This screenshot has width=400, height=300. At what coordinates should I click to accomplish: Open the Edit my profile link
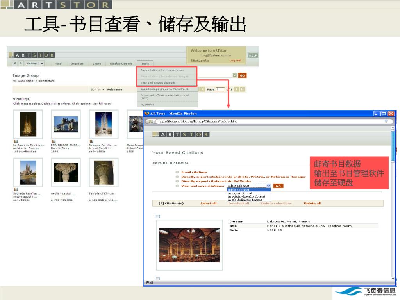200,61
